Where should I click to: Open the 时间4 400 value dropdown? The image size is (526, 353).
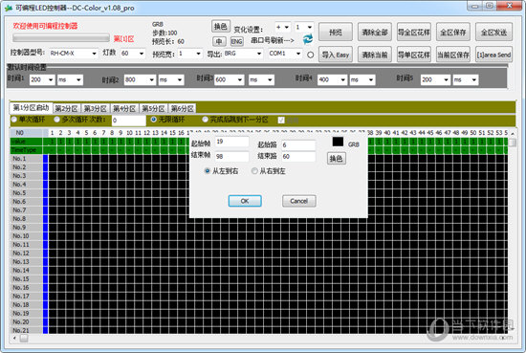point(342,79)
